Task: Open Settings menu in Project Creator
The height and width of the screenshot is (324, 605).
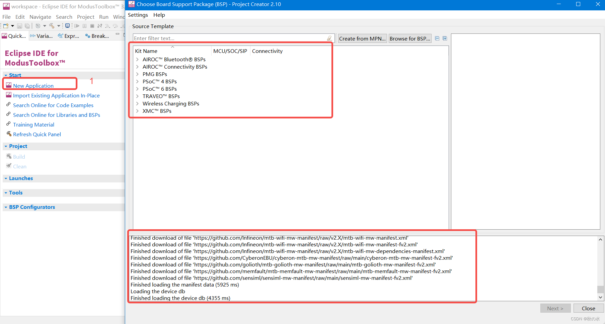Action: [x=138, y=15]
